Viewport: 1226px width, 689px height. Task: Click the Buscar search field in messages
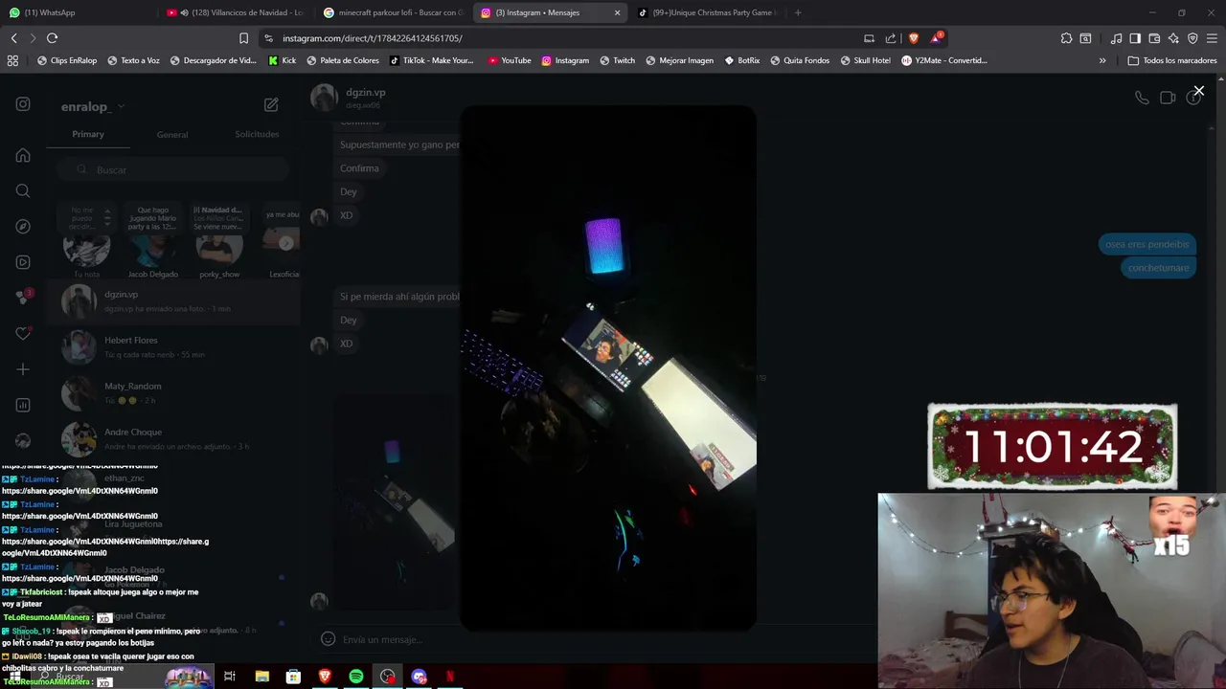pyautogui.click(x=171, y=169)
